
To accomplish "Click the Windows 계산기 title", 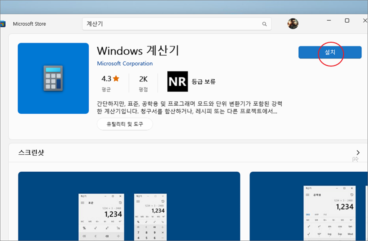I will click(x=138, y=51).
